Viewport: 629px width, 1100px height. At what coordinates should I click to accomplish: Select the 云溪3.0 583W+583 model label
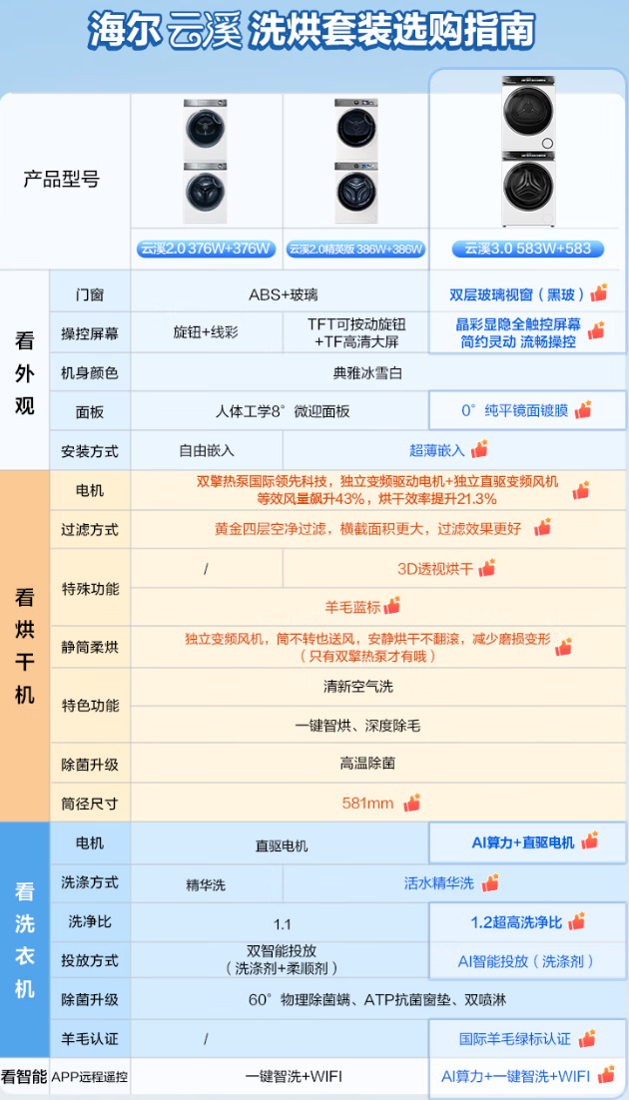[x=528, y=249]
